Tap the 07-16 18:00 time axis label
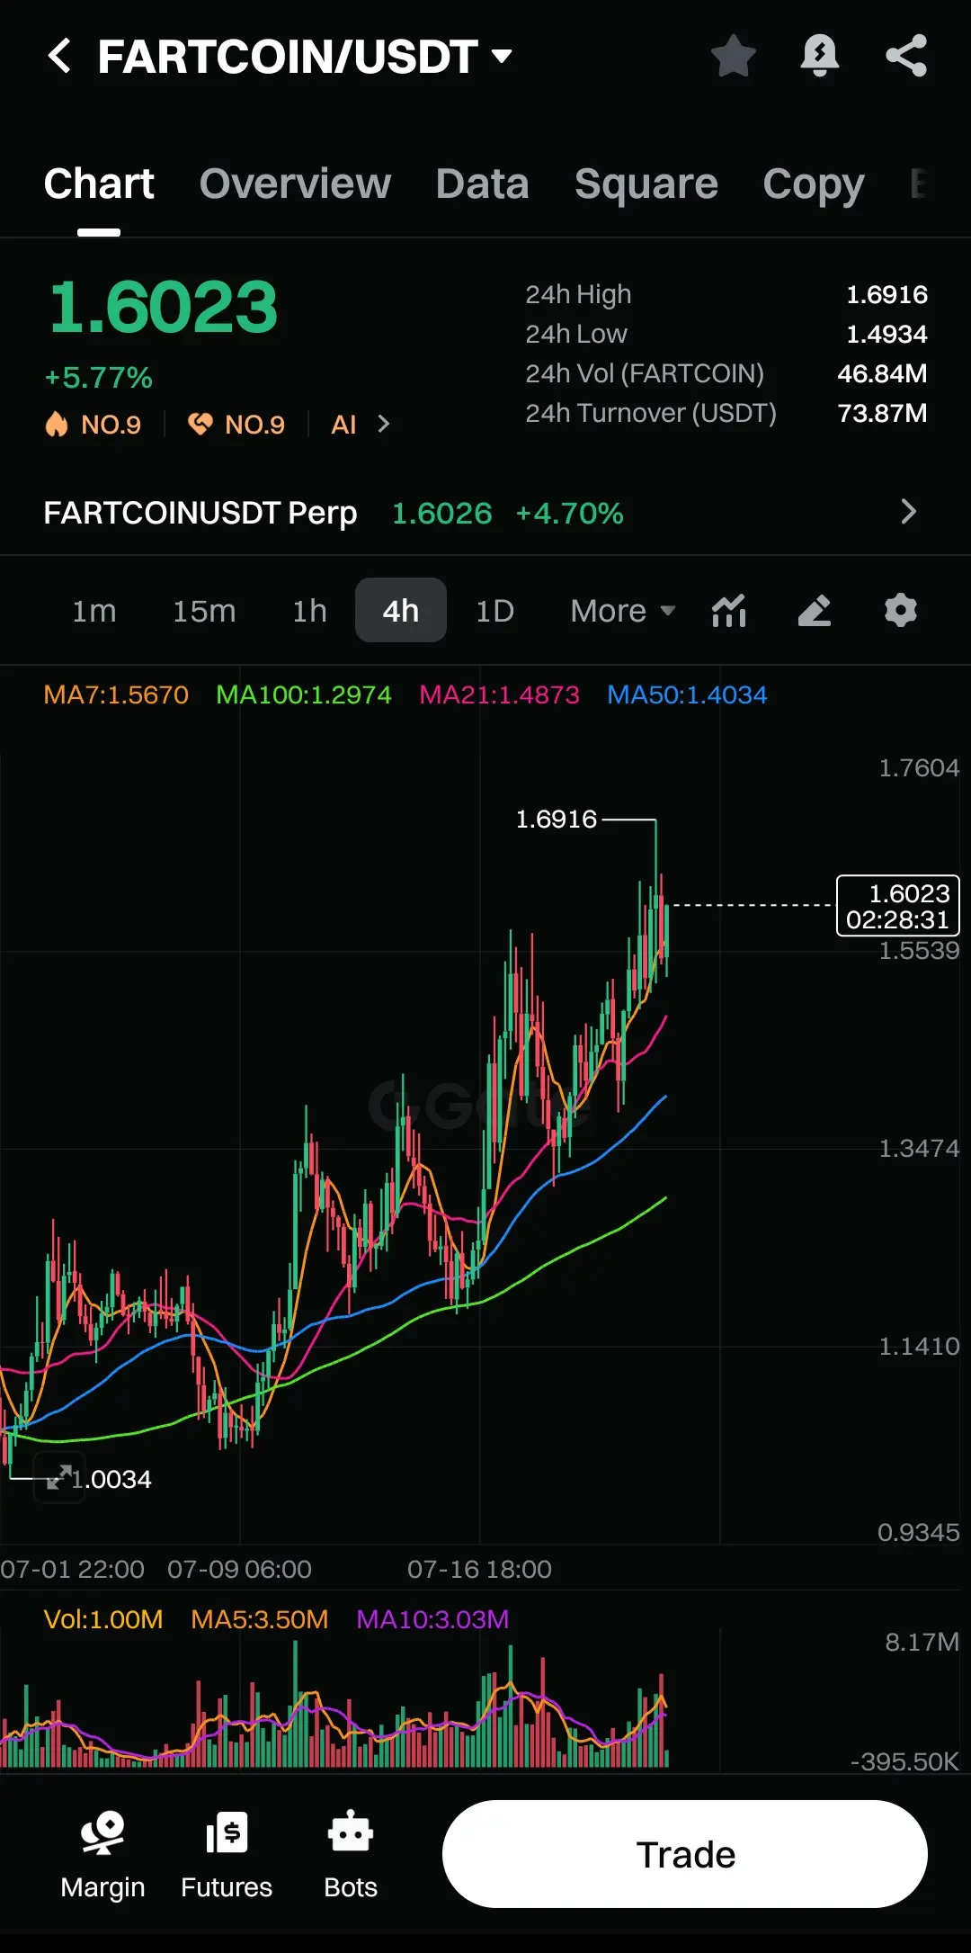Screen dimensions: 971x1953 pos(479,1569)
